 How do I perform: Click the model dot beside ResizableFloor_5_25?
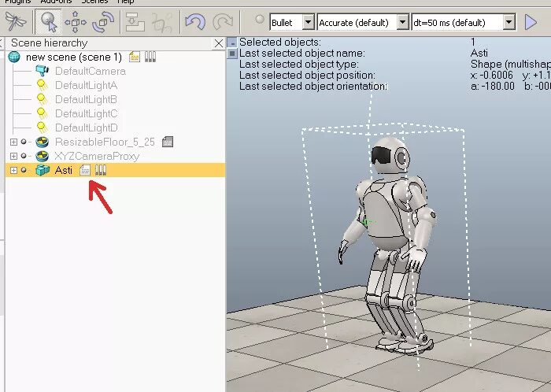(24, 142)
